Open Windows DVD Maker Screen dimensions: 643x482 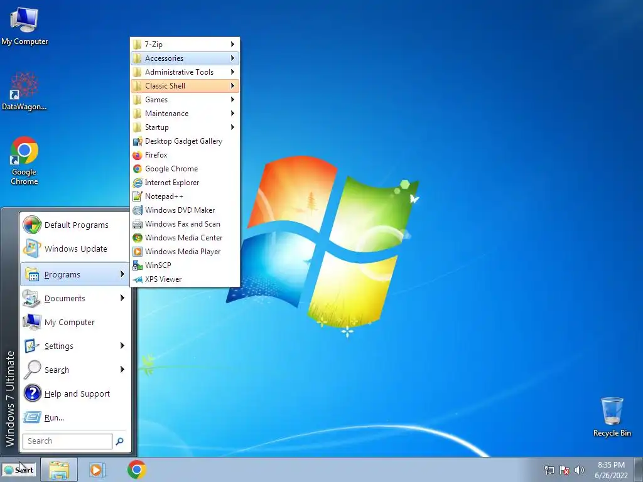point(185,210)
